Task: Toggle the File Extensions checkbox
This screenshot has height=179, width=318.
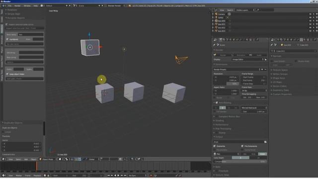Action: click(242, 146)
